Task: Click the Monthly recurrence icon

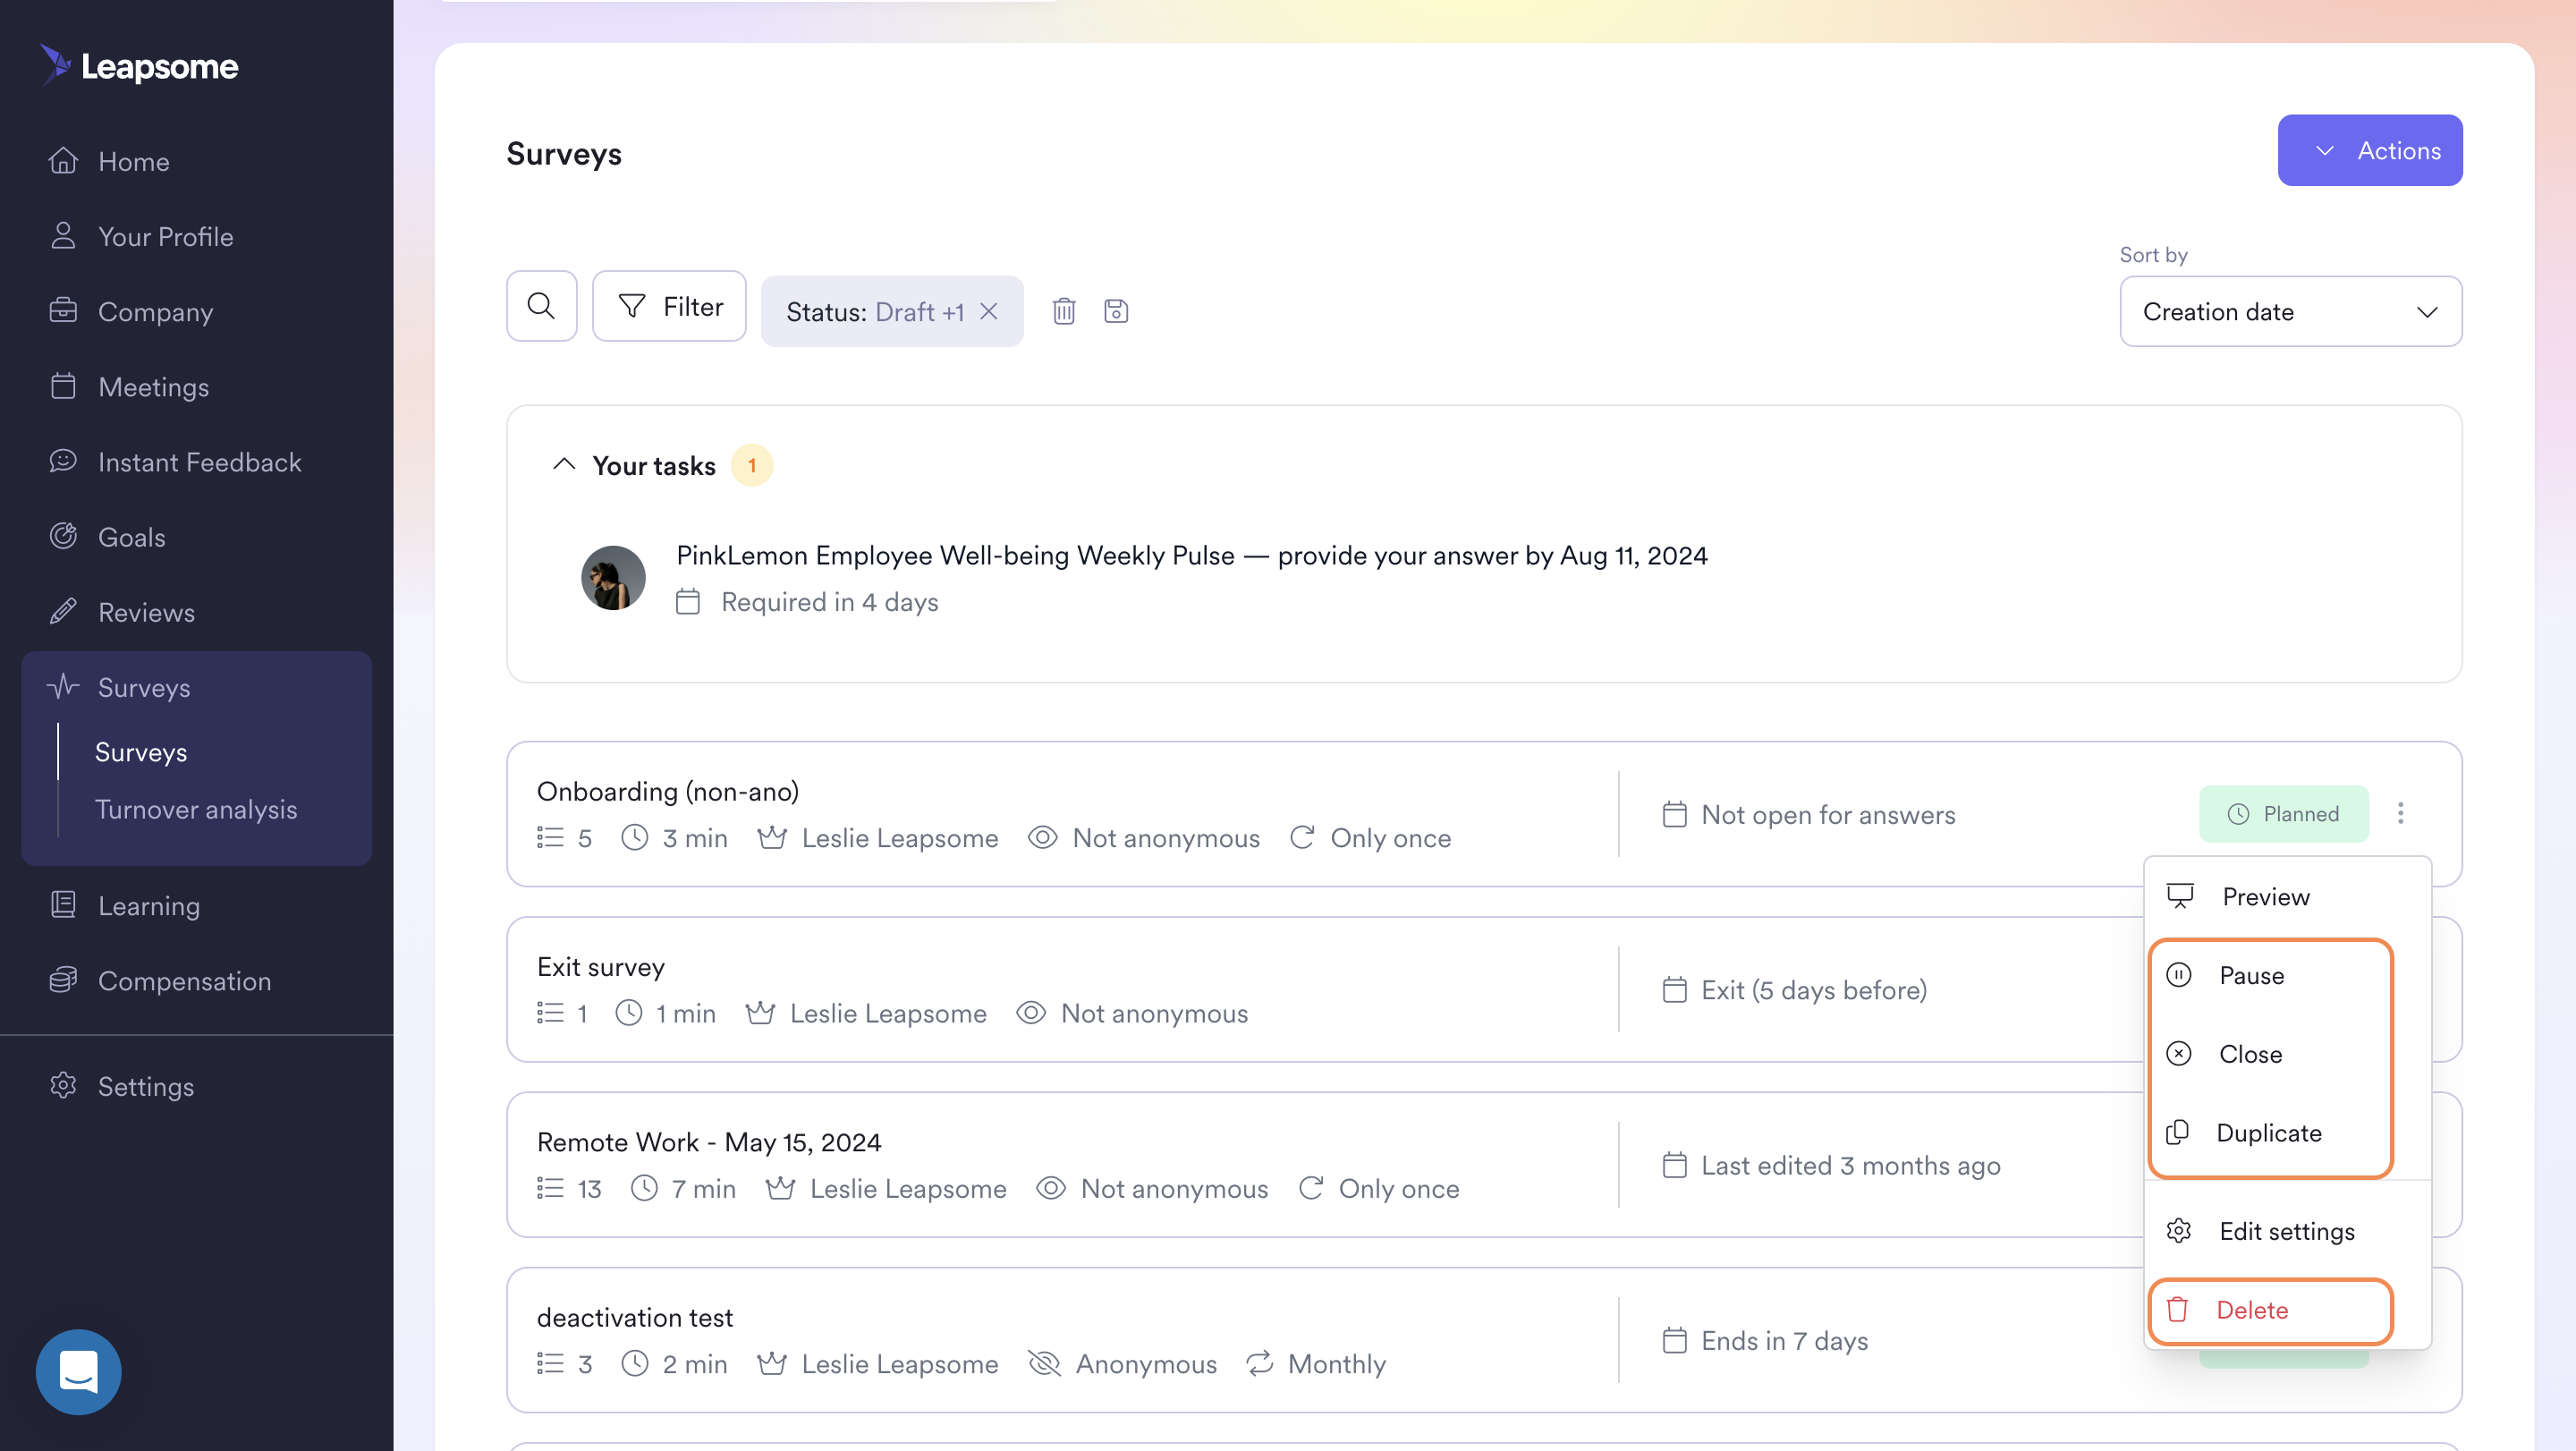Action: coord(1259,1363)
